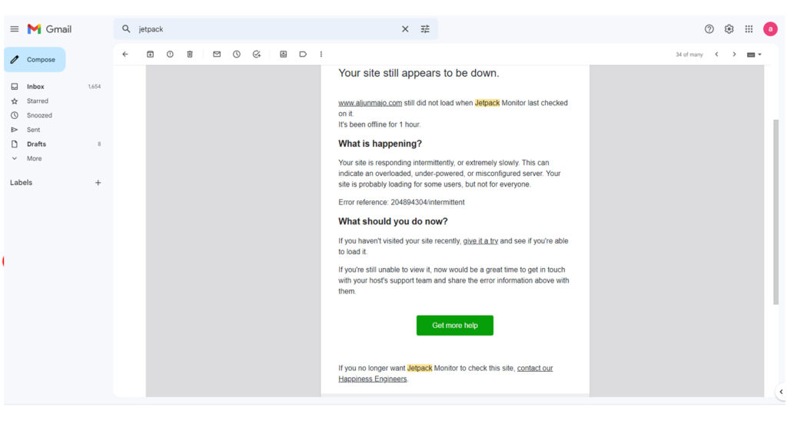This screenshot has width=787, height=437.
Task: Click the 34 of many counter
Action: [x=689, y=55]
